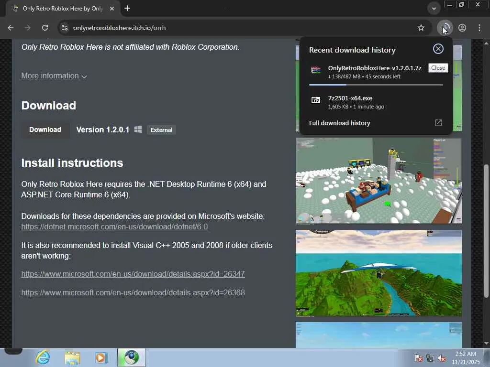This screenshot has width=490, height=367.
Task: Bookmark this page with the star icon
Action: point(421,28)
